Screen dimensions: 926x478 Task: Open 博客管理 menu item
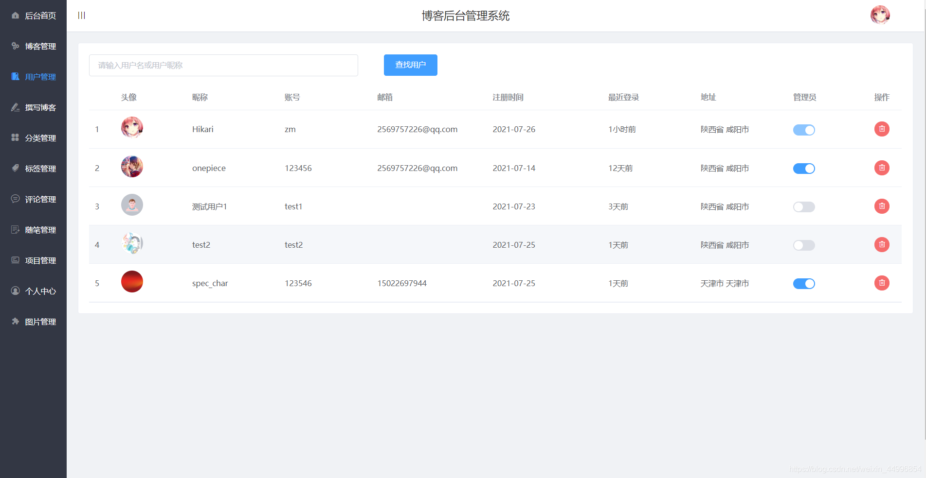click(x=33, y=46)
